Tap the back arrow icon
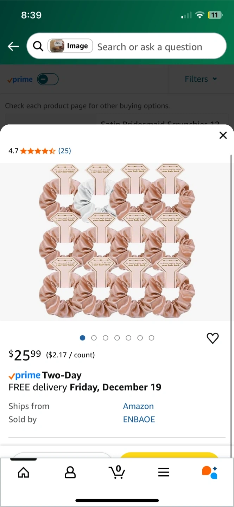Image resolution: width=234 pixels, height=507 pixels. tap(13, 46)
